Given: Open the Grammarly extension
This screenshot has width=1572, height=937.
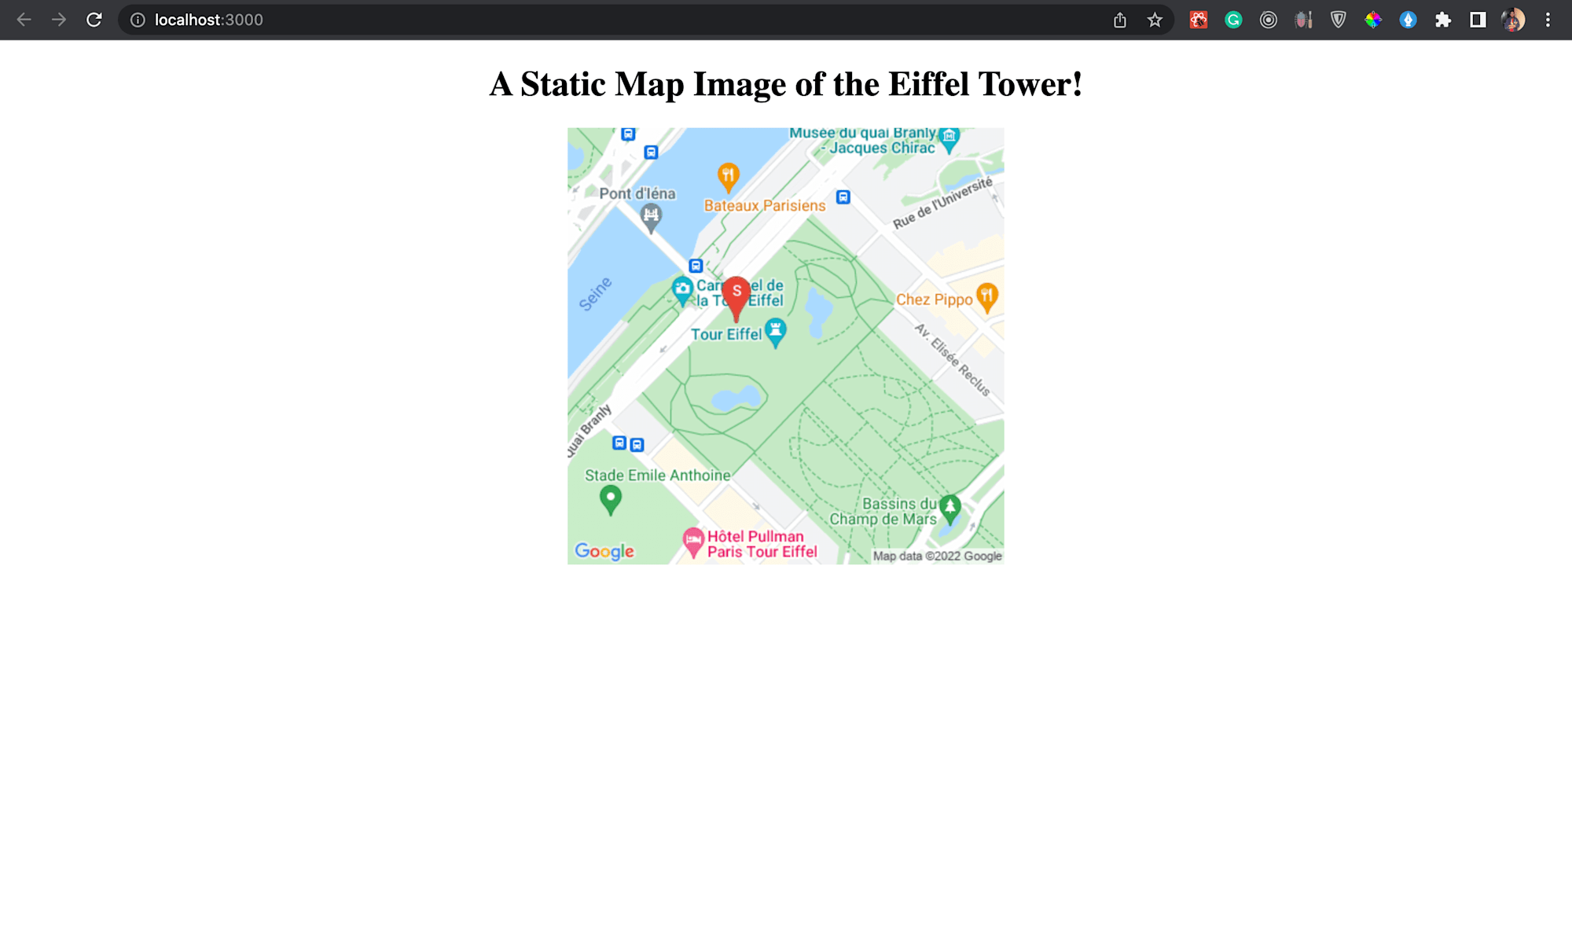Looking at the screenshot, I should [1233, 20].
